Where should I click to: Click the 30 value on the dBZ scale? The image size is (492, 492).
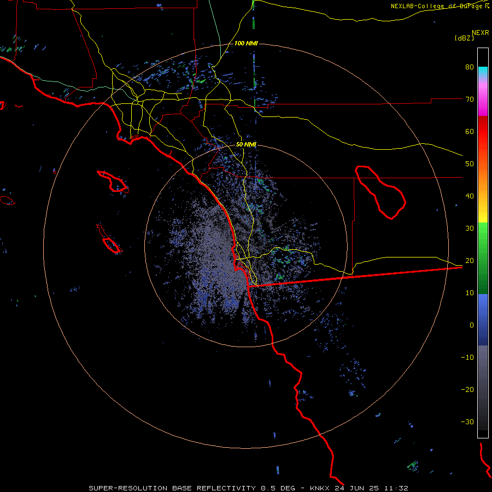470,228
